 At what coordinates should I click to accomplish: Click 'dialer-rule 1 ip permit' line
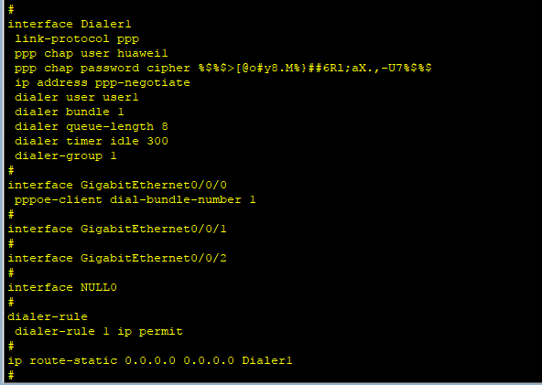pos(99,331)
